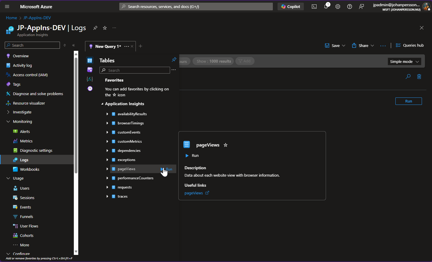
Task: Click the Run button in query editor
Action: click(x=408, y=101)
